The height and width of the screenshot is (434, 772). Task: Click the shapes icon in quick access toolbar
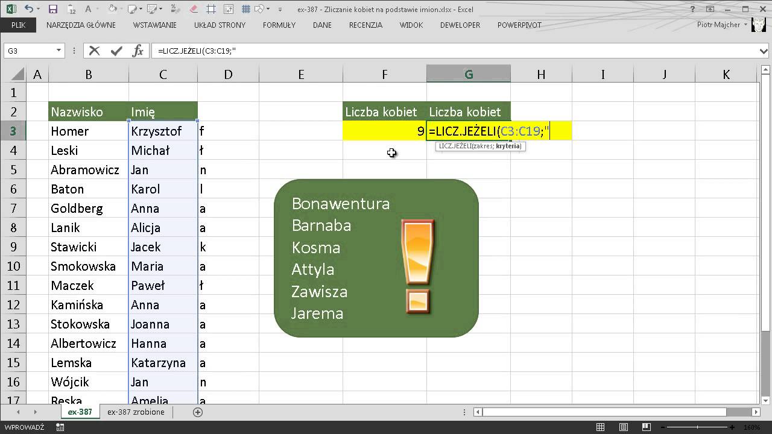[258, 9]
